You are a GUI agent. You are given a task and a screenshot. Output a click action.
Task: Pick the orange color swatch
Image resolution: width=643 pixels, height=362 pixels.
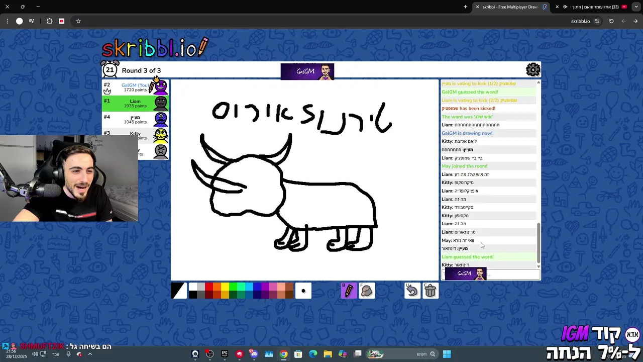click(x=217, y=287)
